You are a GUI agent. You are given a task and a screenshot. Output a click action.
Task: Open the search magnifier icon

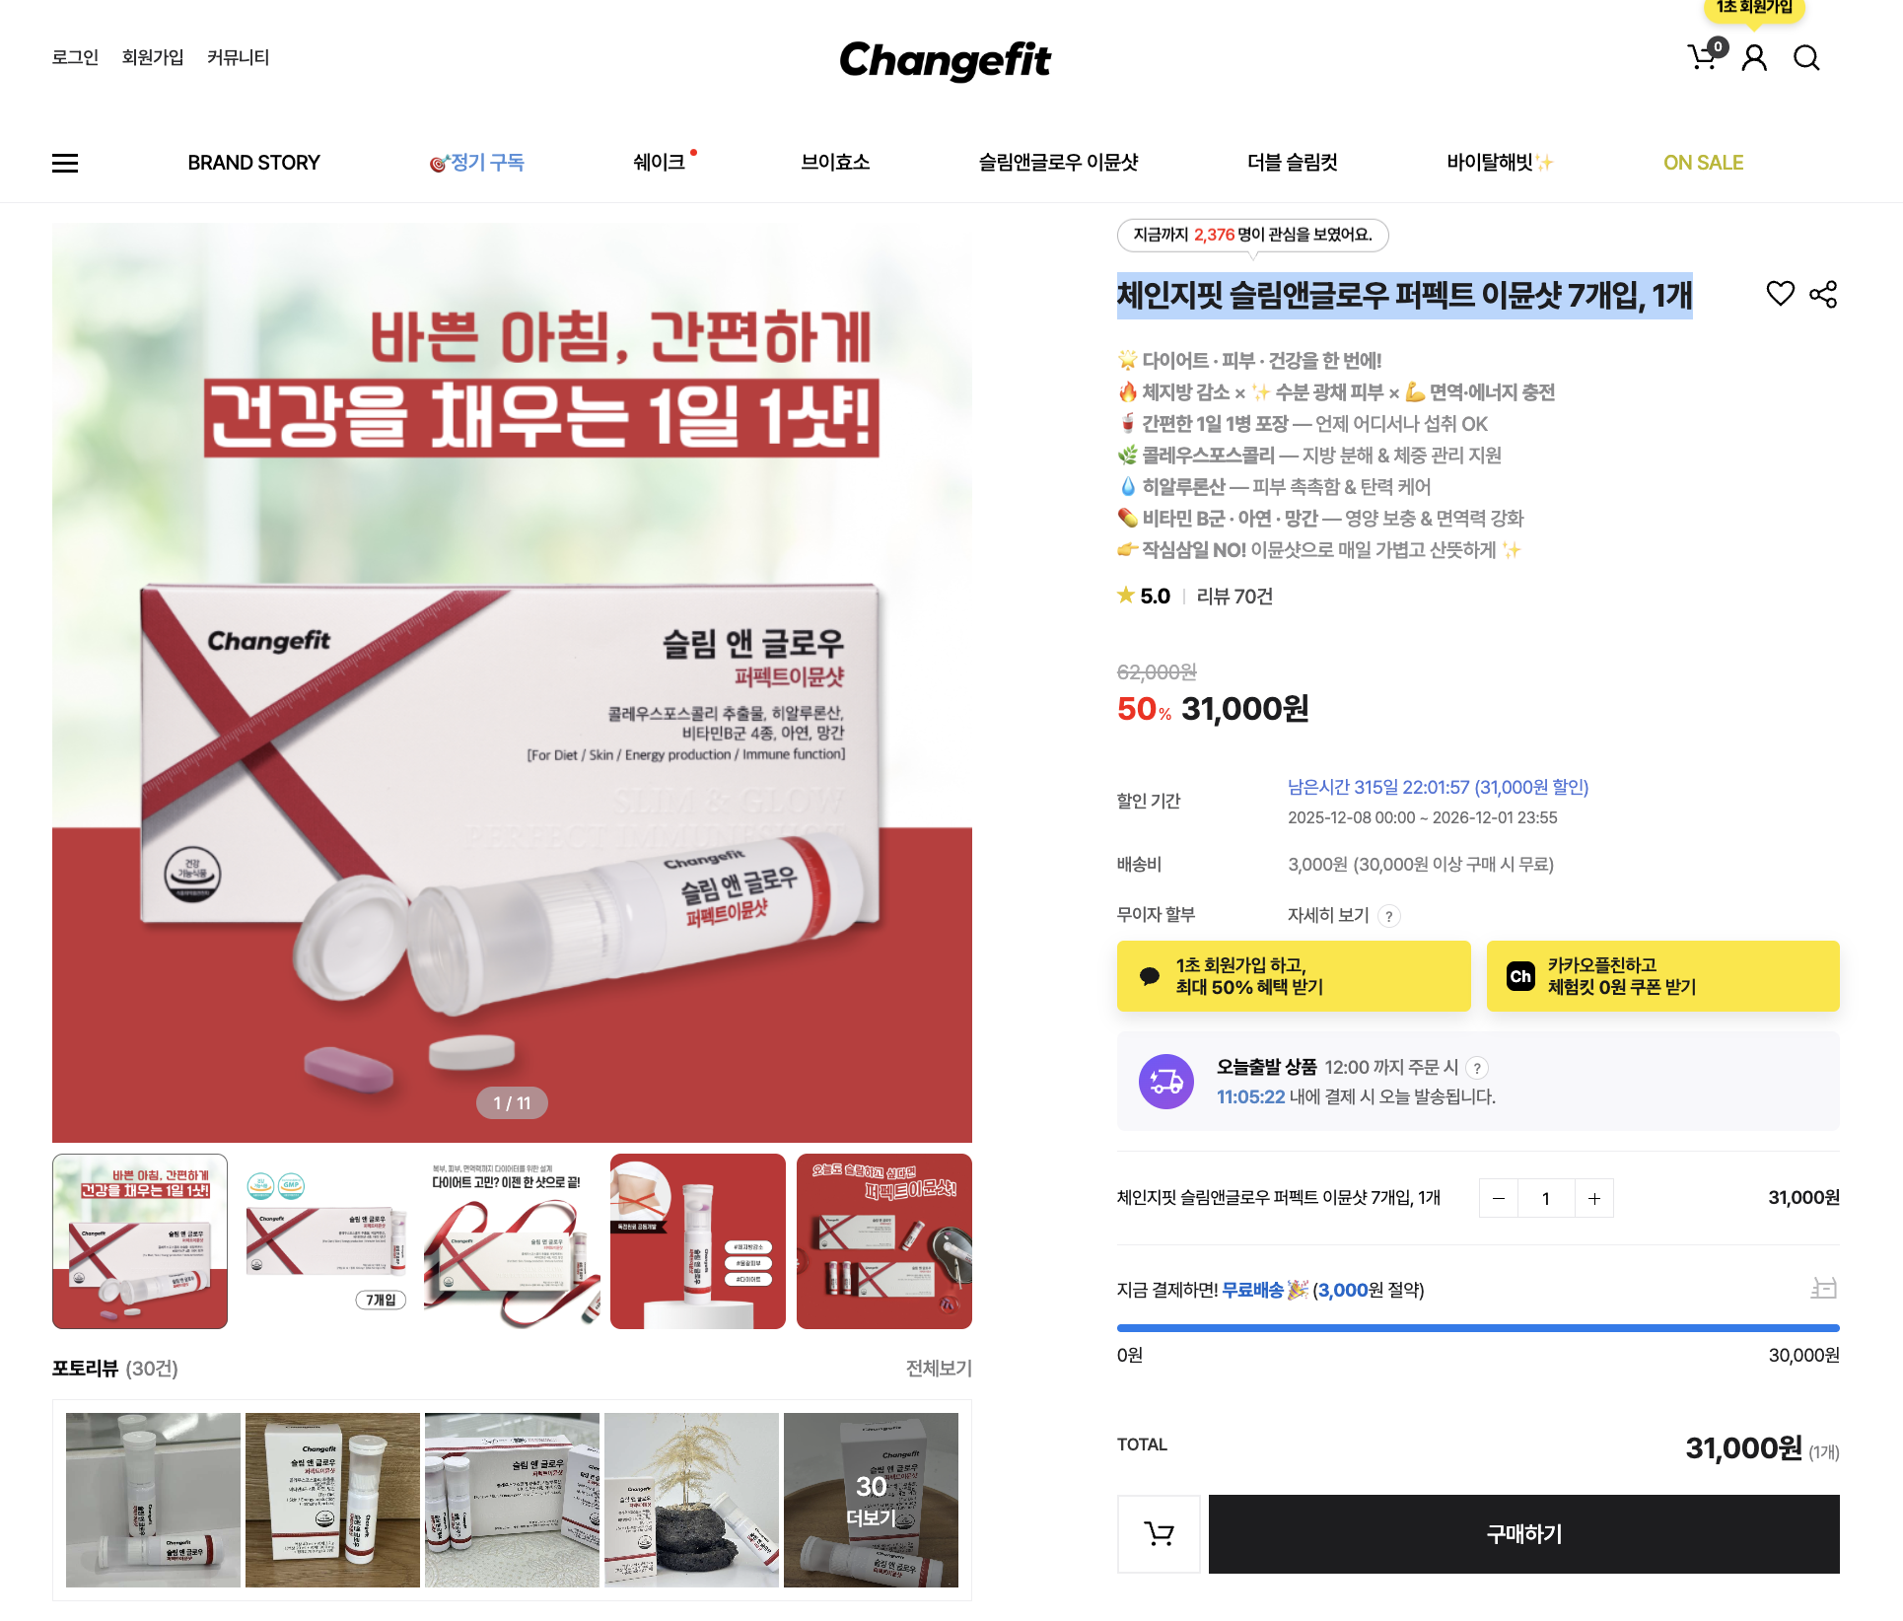tap(1806, 58)
